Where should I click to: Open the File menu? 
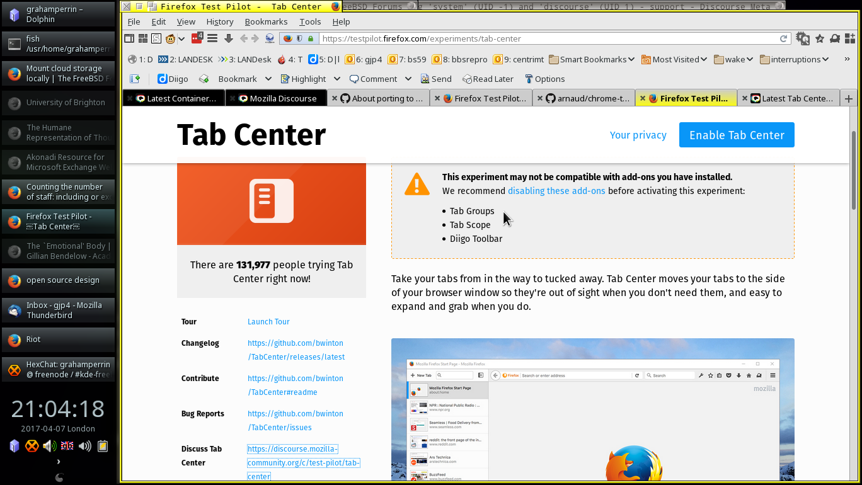[134, 21]
